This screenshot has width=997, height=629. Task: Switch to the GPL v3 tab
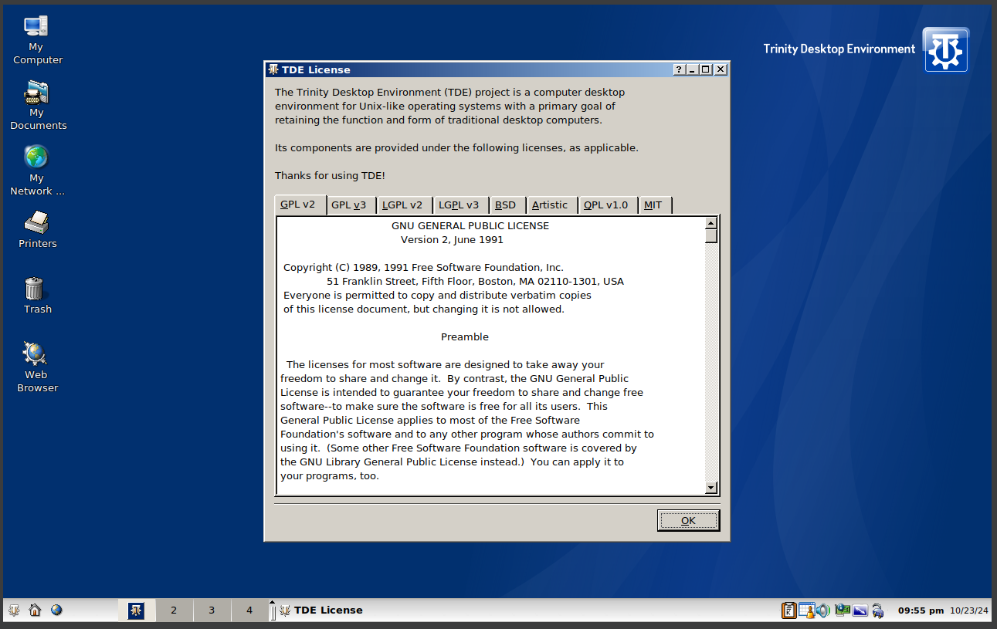[x=349, y=205]
